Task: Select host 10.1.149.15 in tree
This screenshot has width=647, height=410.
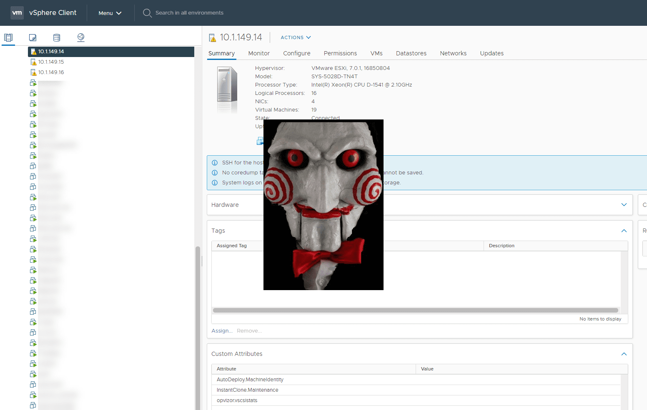Action: click(x=51, y=62)
